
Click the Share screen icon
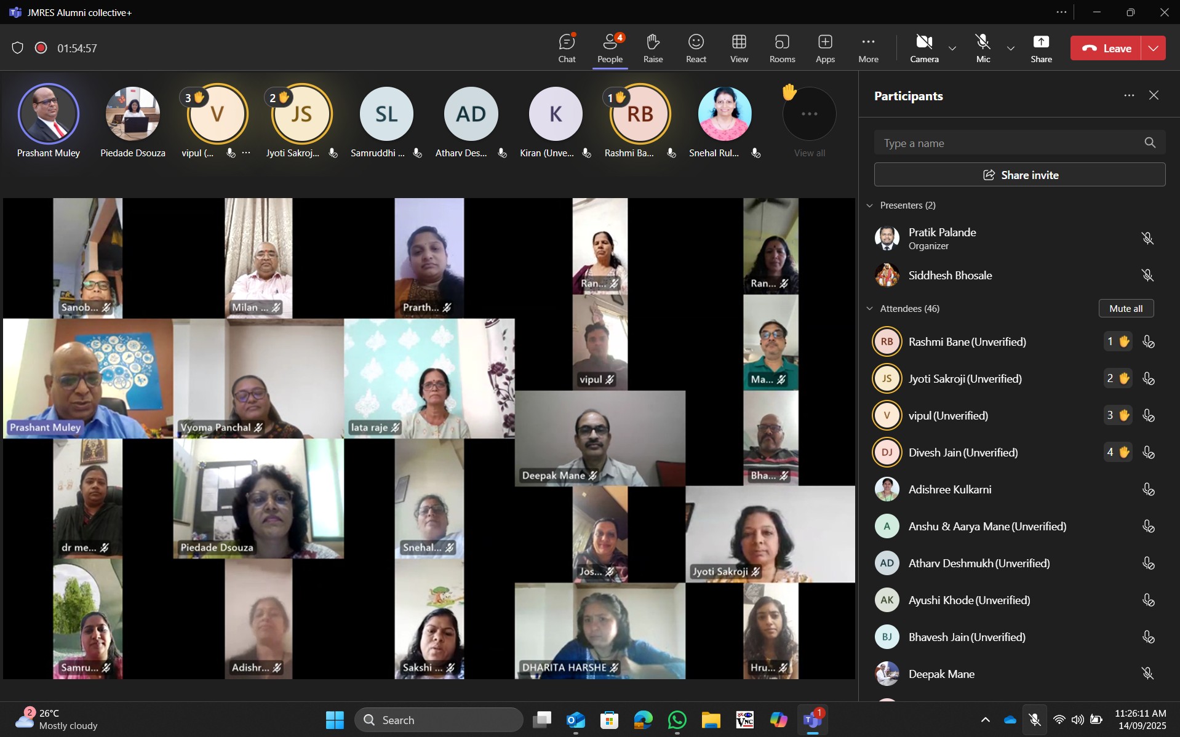pyautogui.click(x=1041, y=48)
